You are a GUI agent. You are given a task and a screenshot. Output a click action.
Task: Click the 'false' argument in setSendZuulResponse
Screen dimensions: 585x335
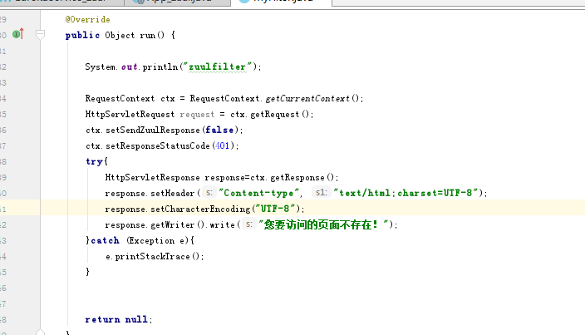(219, 130)
